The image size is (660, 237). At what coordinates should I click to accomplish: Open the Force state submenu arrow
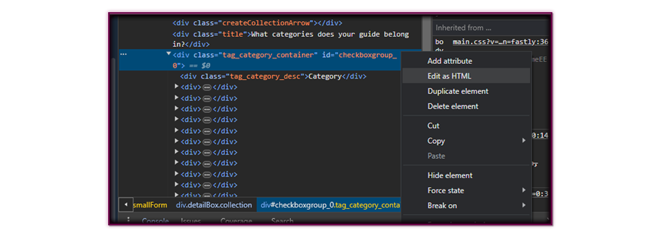click(x=524, y=190)
